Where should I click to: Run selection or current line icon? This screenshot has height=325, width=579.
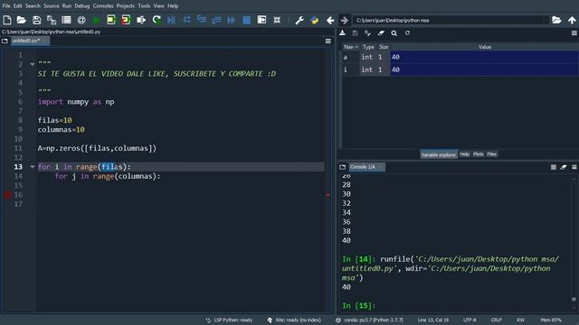[x=141, y=20]
